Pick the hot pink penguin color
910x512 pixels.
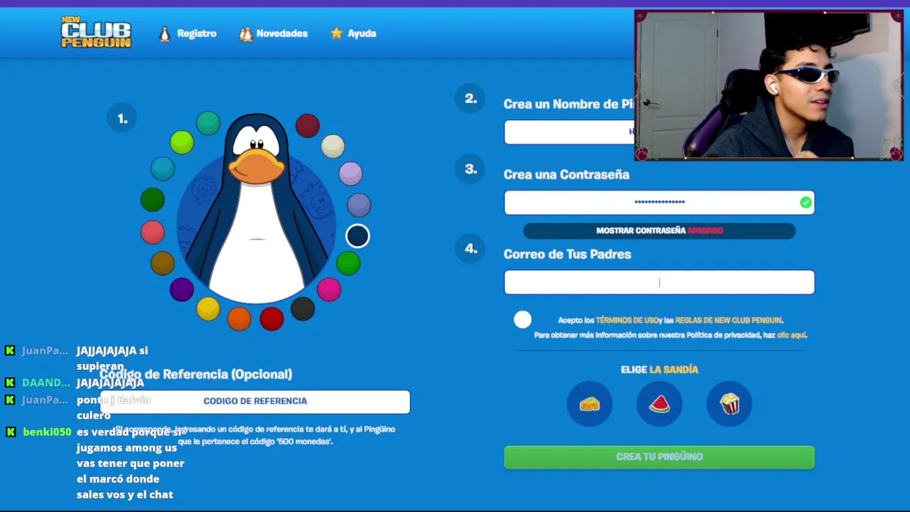(x=328, y=289)
